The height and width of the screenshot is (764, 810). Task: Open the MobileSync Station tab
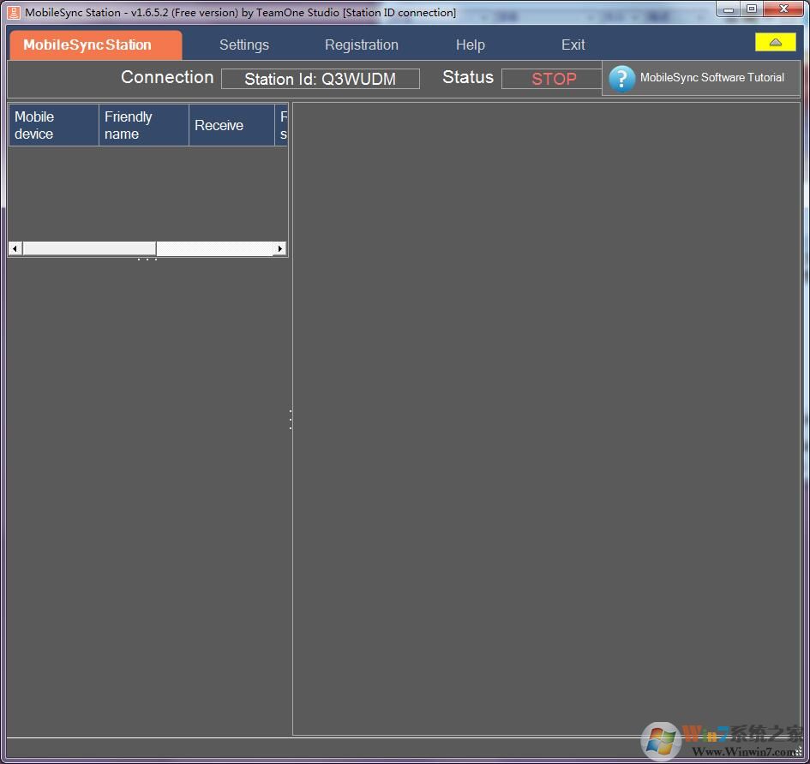[95, 45]
